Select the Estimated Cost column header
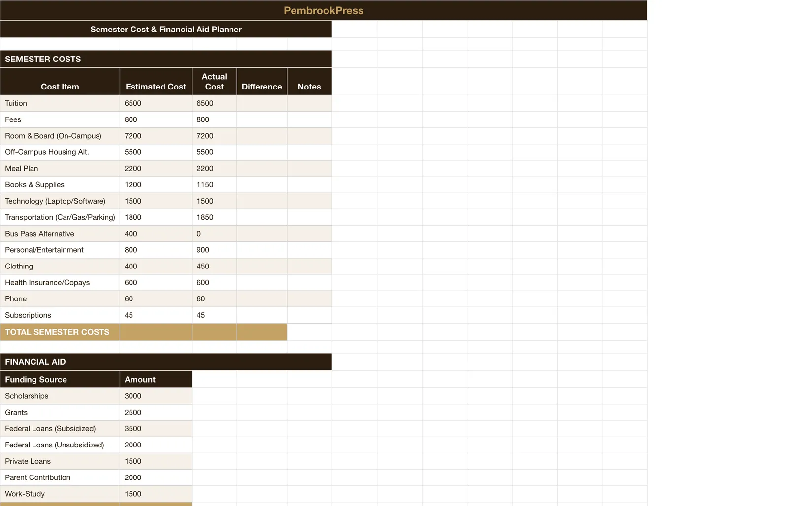This screenshot has width=788, height=506. tap(156, 81)
